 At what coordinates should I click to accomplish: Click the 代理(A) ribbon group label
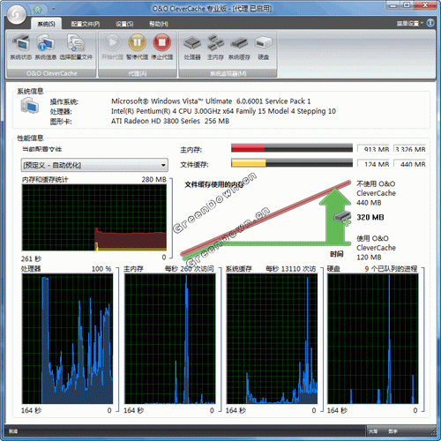[x=138, y=73]
